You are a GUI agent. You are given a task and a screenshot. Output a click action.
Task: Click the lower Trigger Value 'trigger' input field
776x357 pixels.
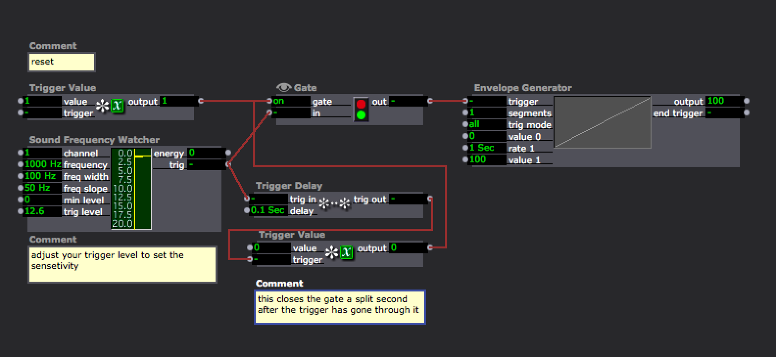coord(272,260)
